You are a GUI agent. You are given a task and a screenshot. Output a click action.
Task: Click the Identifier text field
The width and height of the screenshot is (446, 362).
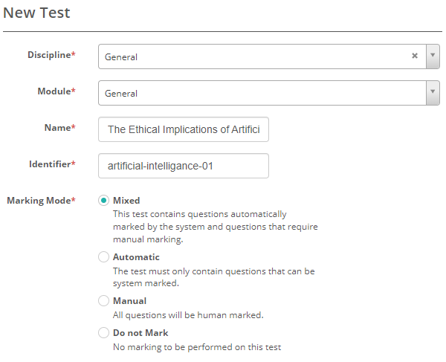[x=184, y=166]
